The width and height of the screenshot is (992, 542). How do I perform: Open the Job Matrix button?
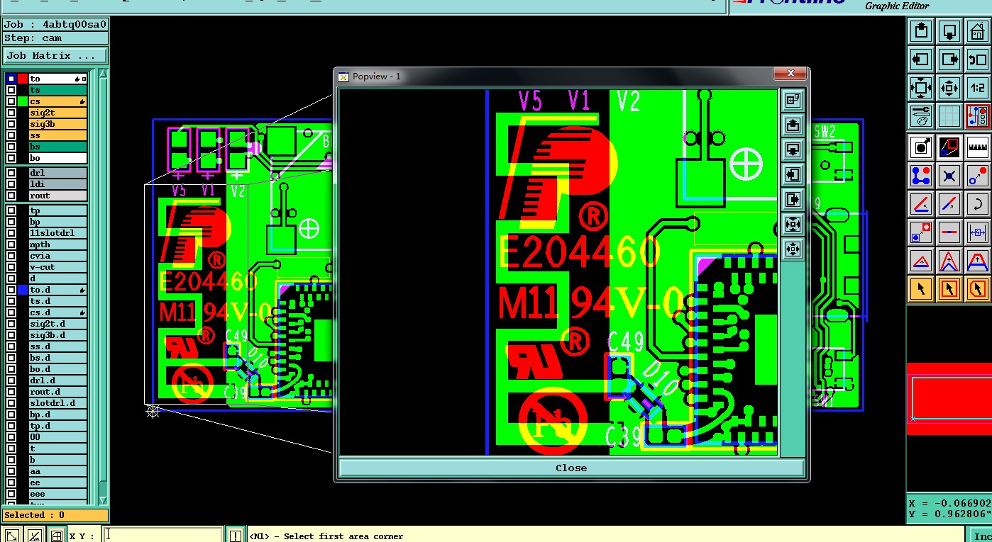tap(55, 55)
